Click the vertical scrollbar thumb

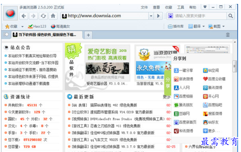click(x=234, y=66)
